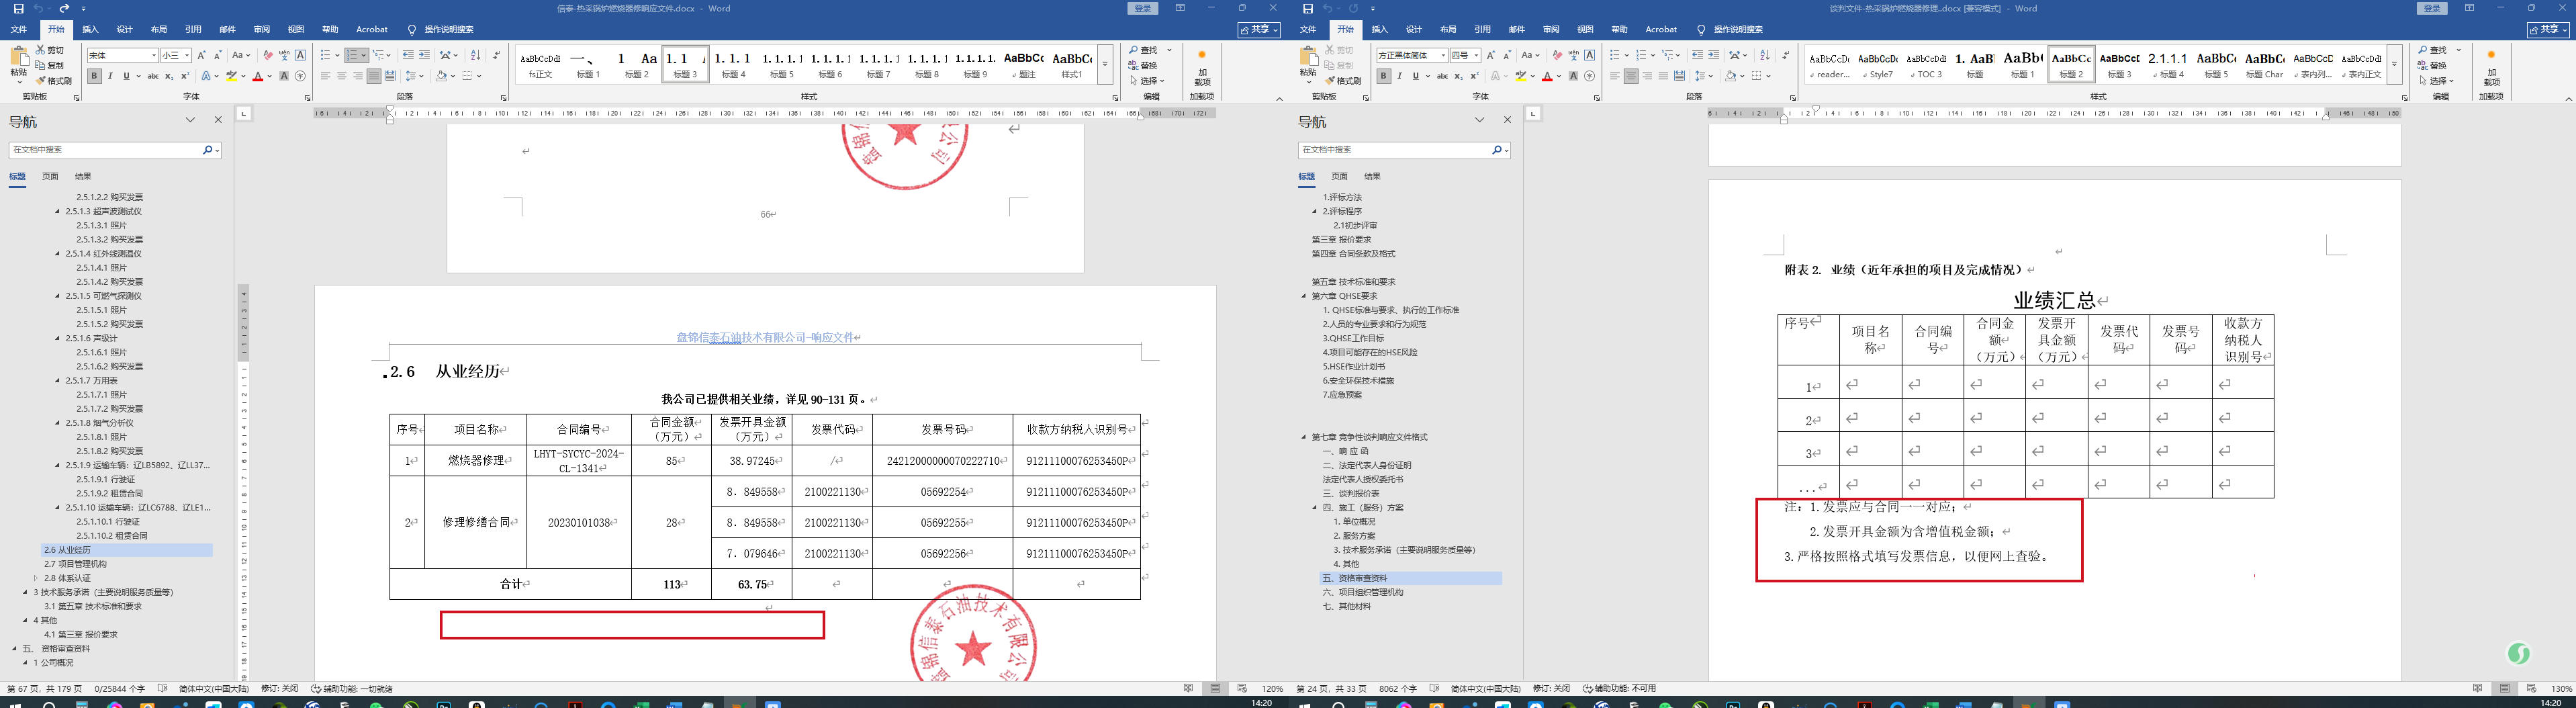Toggle Bold in left window ribbon
The image size is (2576, 708).
point(94,76)
